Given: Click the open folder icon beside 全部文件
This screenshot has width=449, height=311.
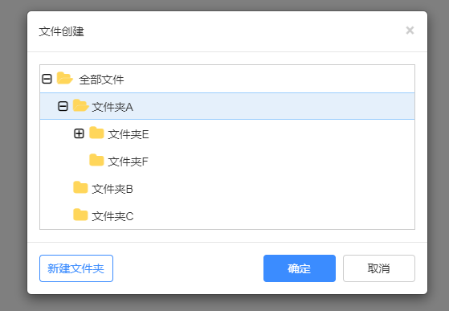Looking at the screenshot, I should pos(64,79).
